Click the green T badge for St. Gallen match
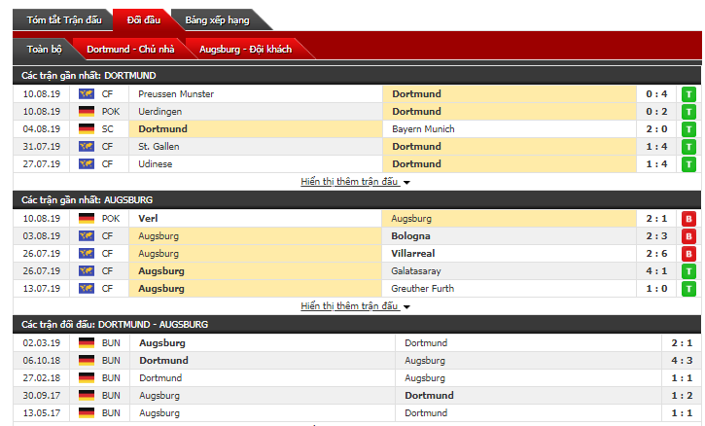Viewport: 705px width, 426px height. click(688, 147)
